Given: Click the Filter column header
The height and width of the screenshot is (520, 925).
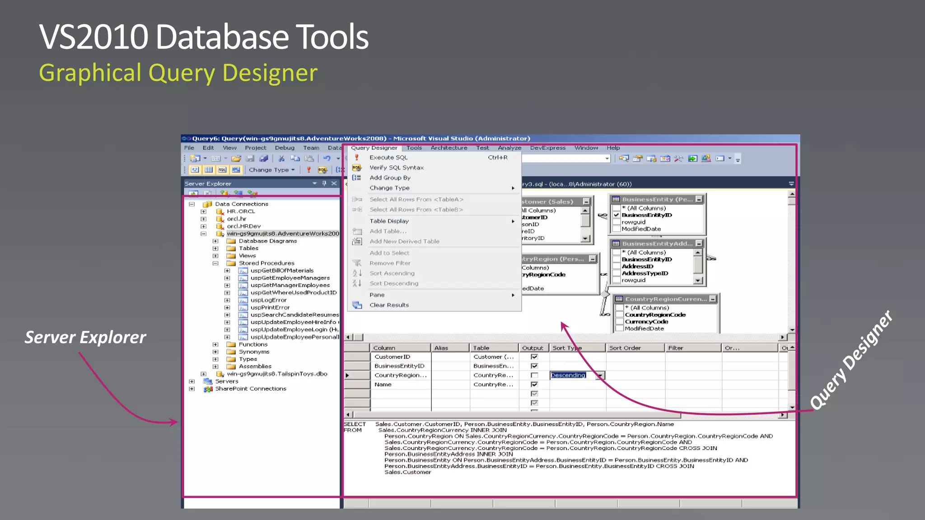Looking at the screenshot, I should [693, 348].
